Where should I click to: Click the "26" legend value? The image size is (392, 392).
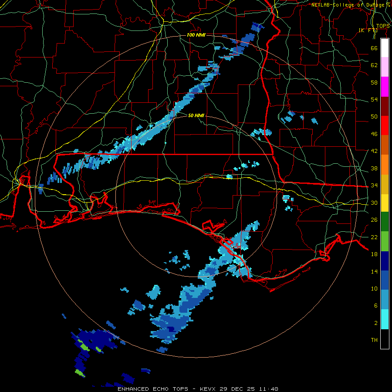(x=374, y=220)
